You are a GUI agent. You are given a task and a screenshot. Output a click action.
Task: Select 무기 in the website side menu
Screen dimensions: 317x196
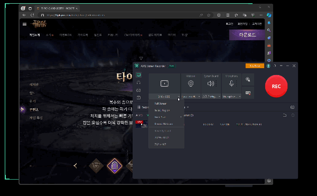pos(32,101)
